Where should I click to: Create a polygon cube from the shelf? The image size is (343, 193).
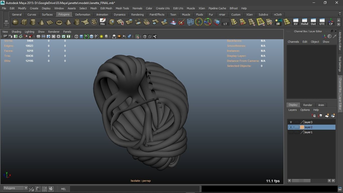24,22
